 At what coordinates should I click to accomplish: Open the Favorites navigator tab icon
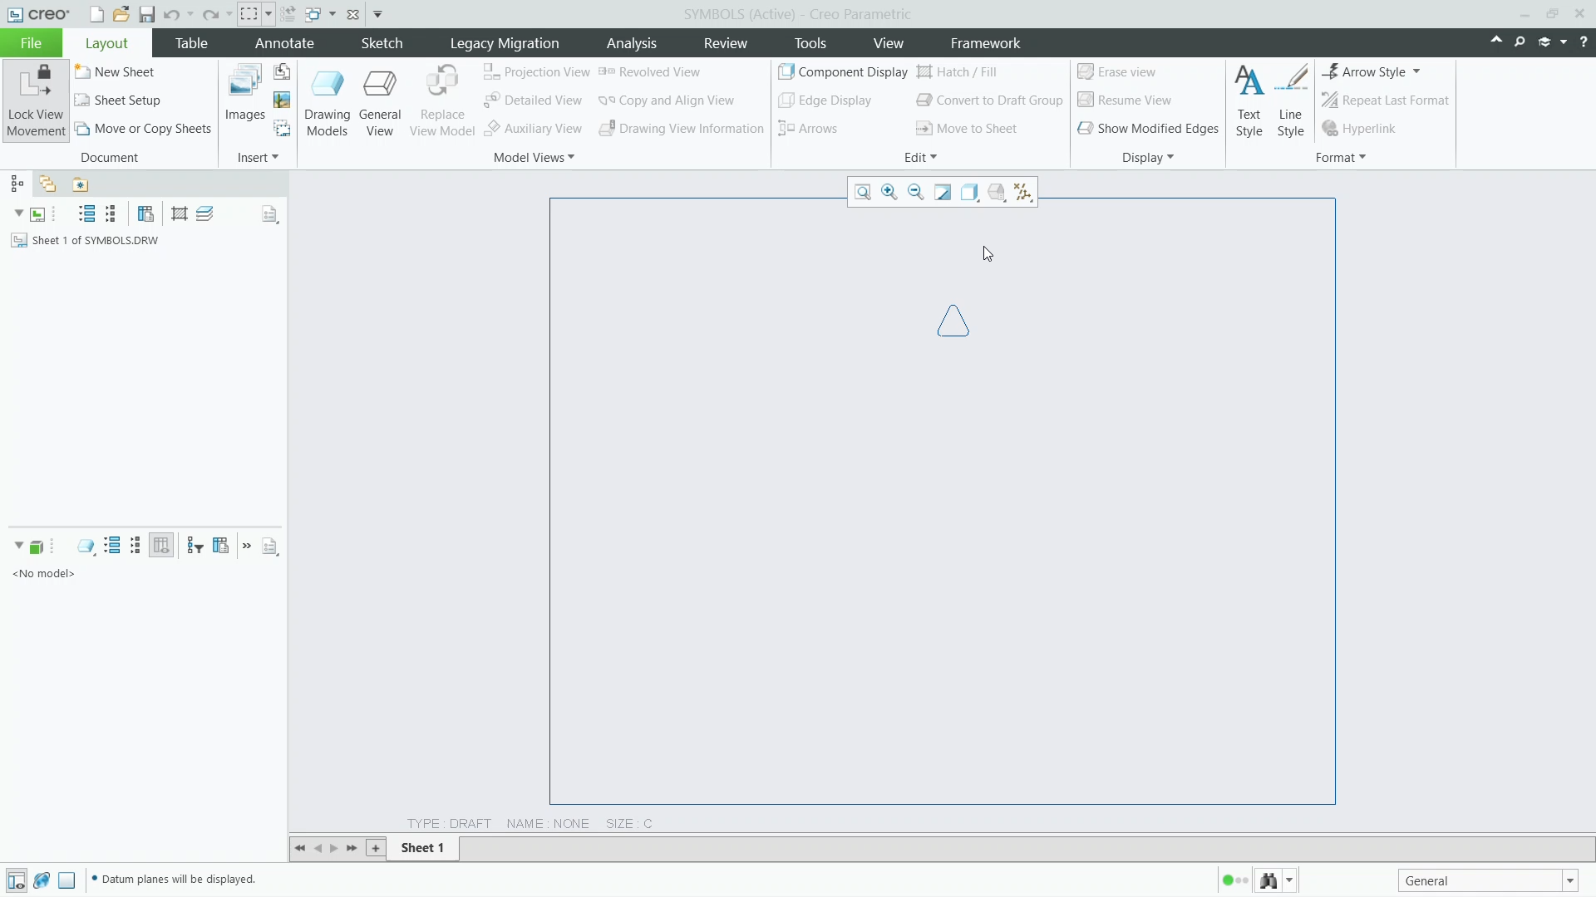80,184
